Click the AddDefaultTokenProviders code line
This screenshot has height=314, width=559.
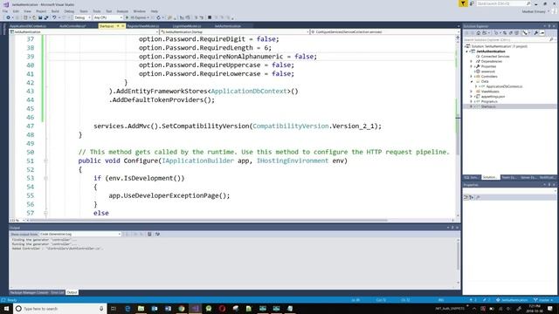pos(162,100)
